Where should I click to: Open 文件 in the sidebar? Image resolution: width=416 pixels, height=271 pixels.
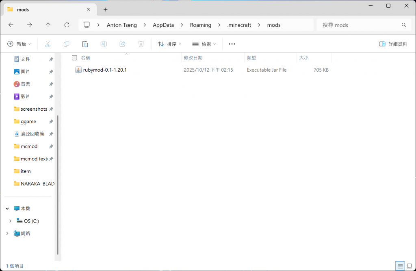25,59
